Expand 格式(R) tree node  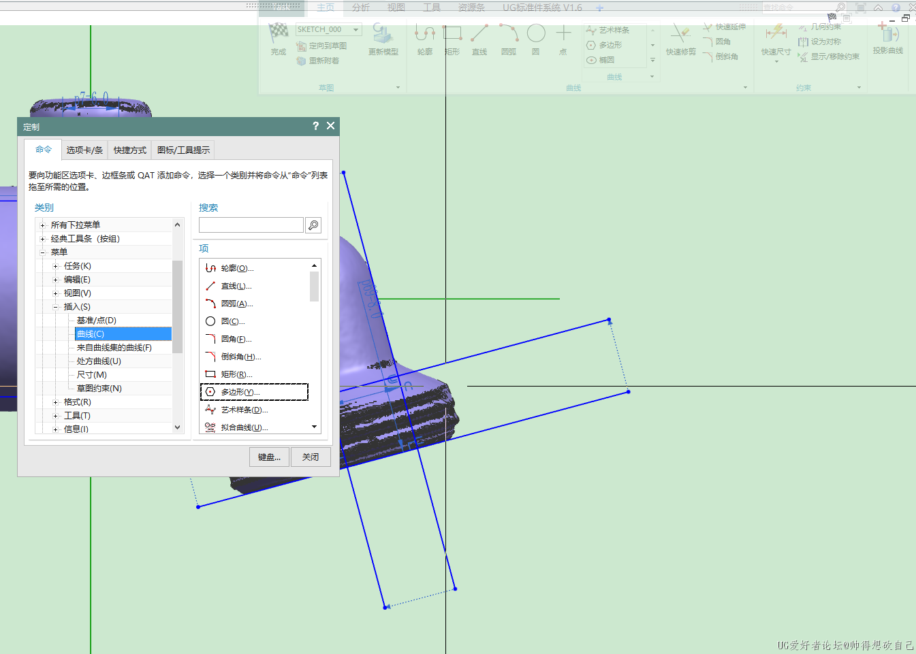click(x=55, y=402)
